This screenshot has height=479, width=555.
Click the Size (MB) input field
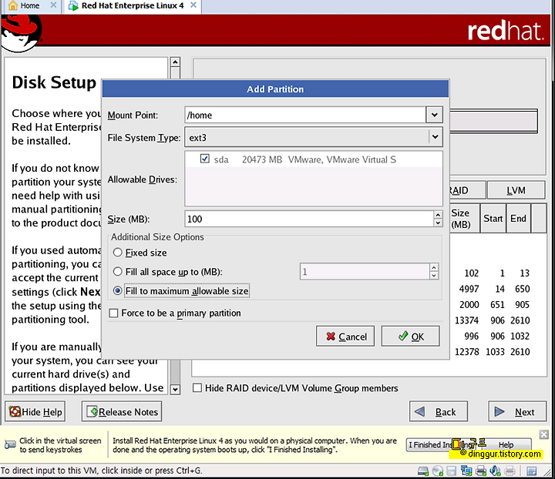click(309, 219)
